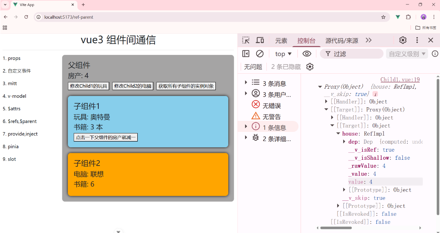This screenshot has width=440, height=233.
Task: Go back to the previous page
Action: point(6,17)
